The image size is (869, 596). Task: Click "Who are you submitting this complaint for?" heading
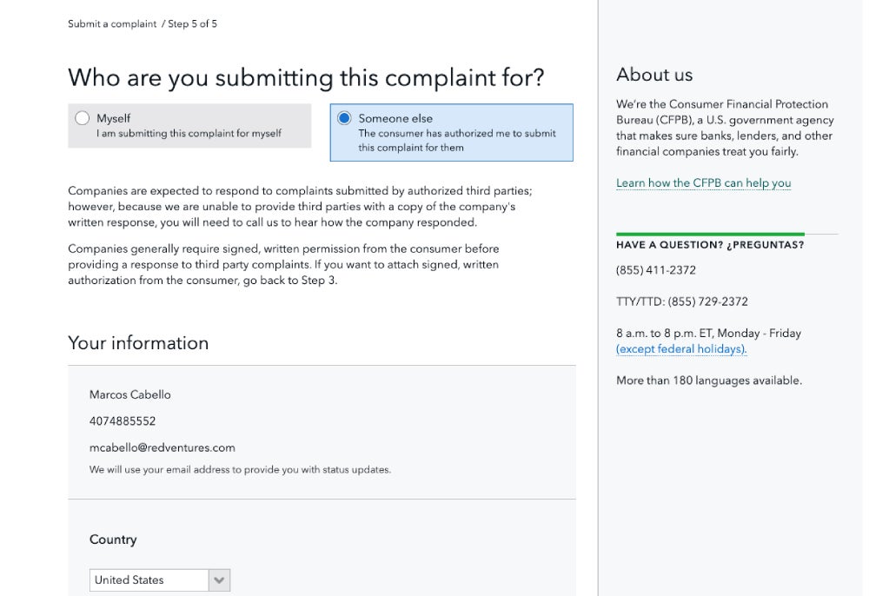click(306, 78)
